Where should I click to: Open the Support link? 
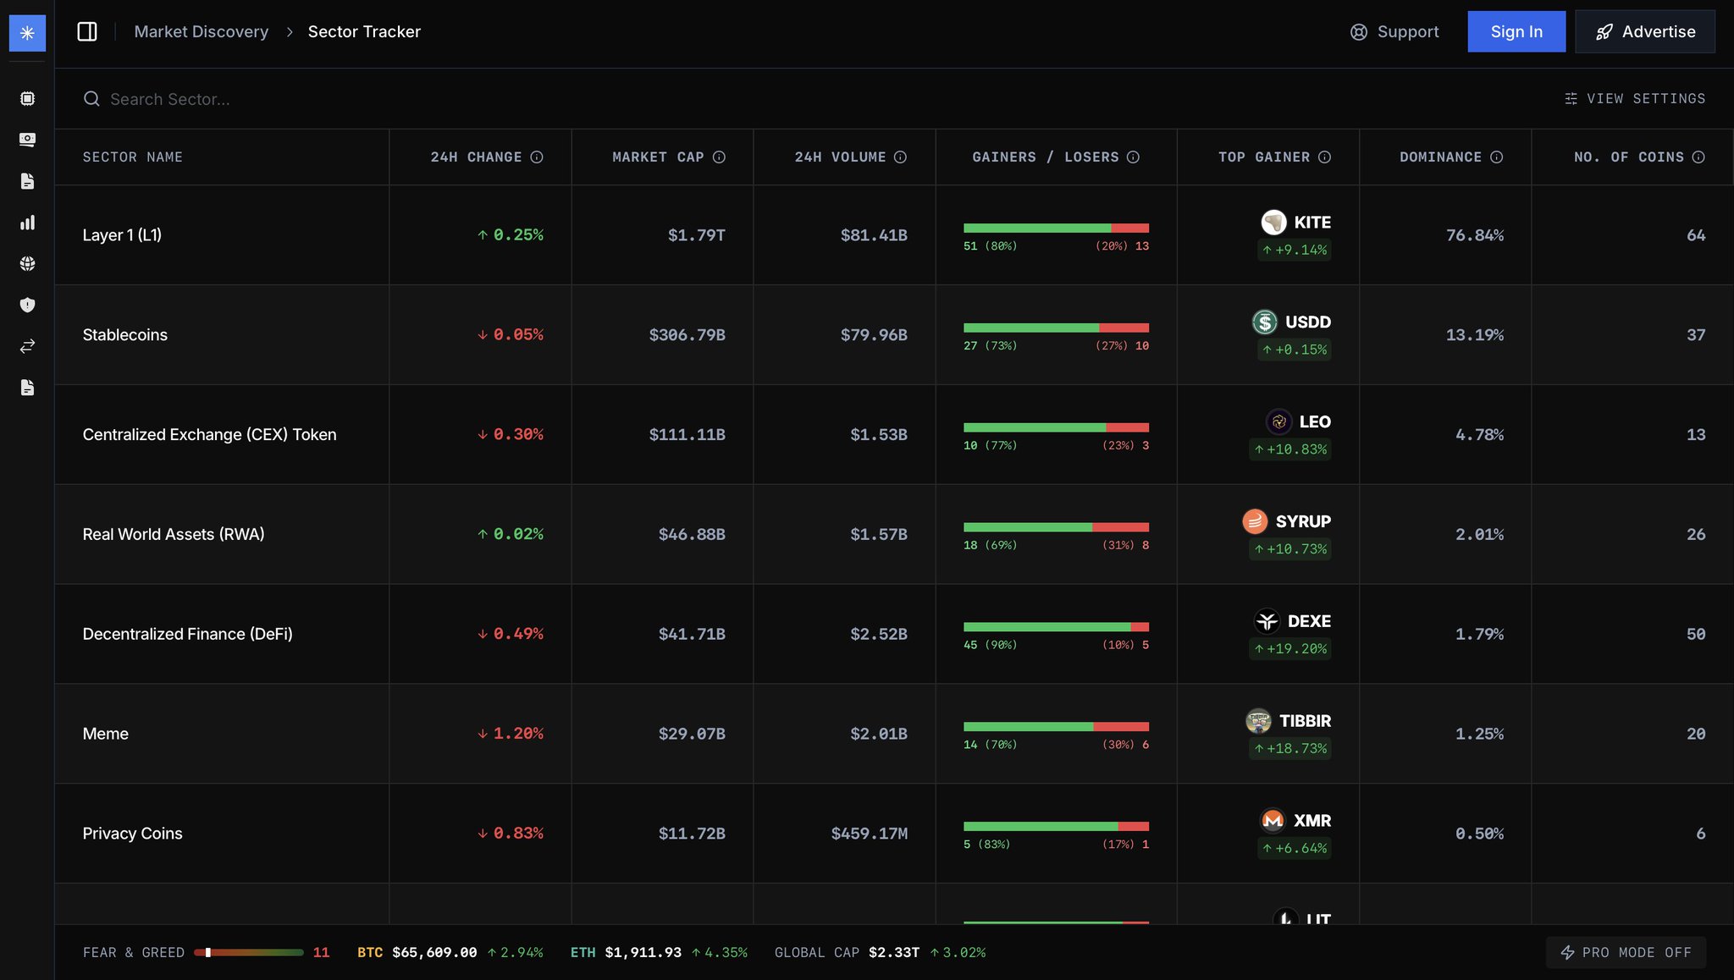(1394, 32)
